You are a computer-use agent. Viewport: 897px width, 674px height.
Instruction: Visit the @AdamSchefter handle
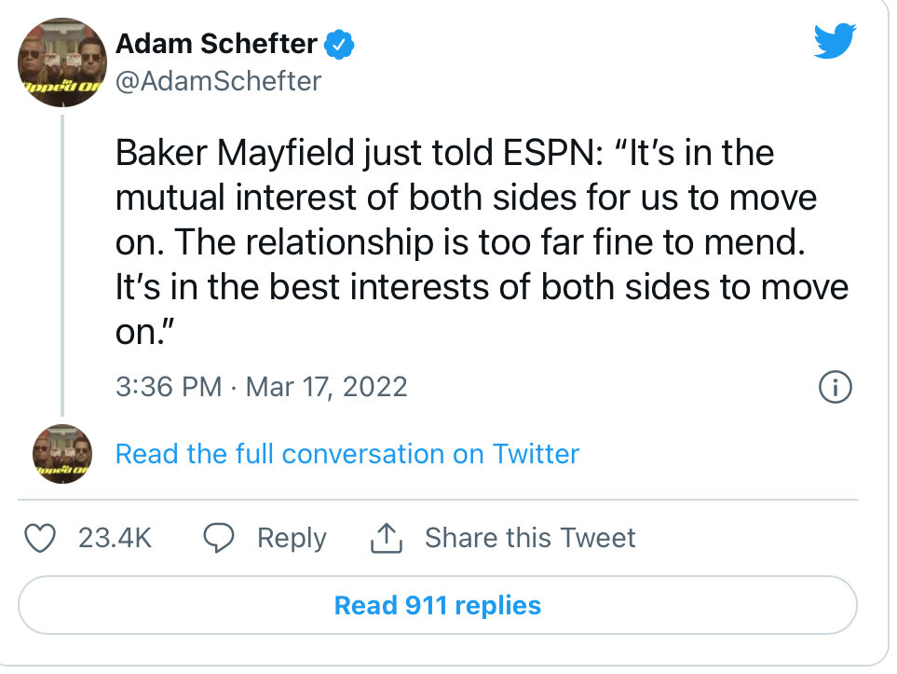(218, 82)
